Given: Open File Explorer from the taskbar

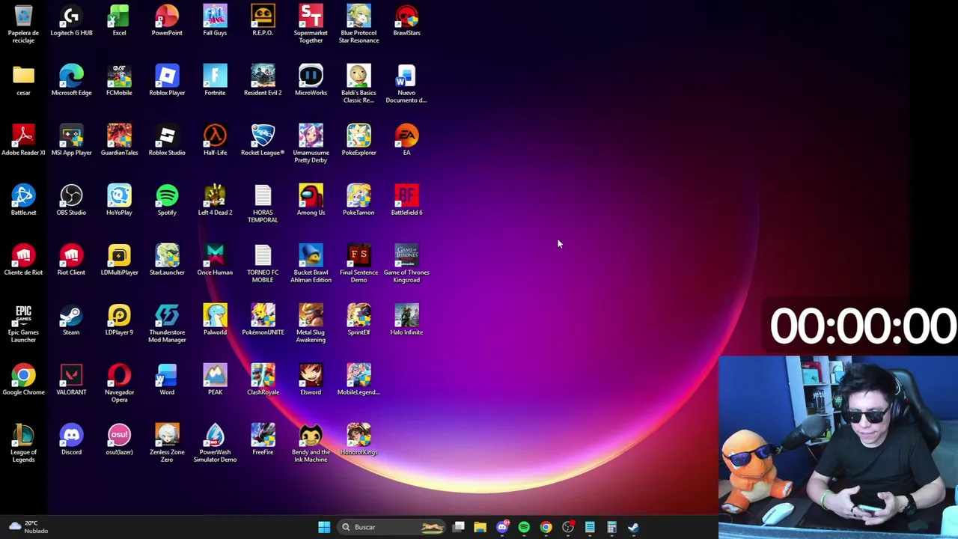Looking at the screenshot, I should point(480,527).
